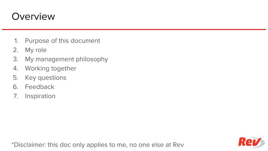Image resolution: width=268 pixels, height=151 pixels.
Task: Click list number 2
Action: [x=16, y=50]
